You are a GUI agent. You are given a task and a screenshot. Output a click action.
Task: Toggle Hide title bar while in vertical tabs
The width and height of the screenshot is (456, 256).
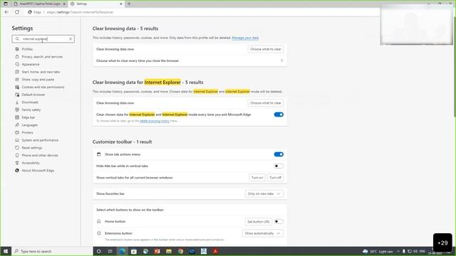(279, 166)
